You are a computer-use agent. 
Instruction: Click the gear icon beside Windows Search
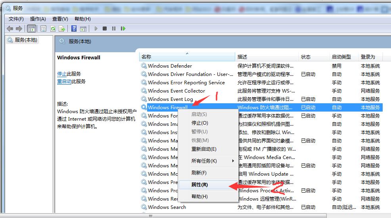coord(144,207)
